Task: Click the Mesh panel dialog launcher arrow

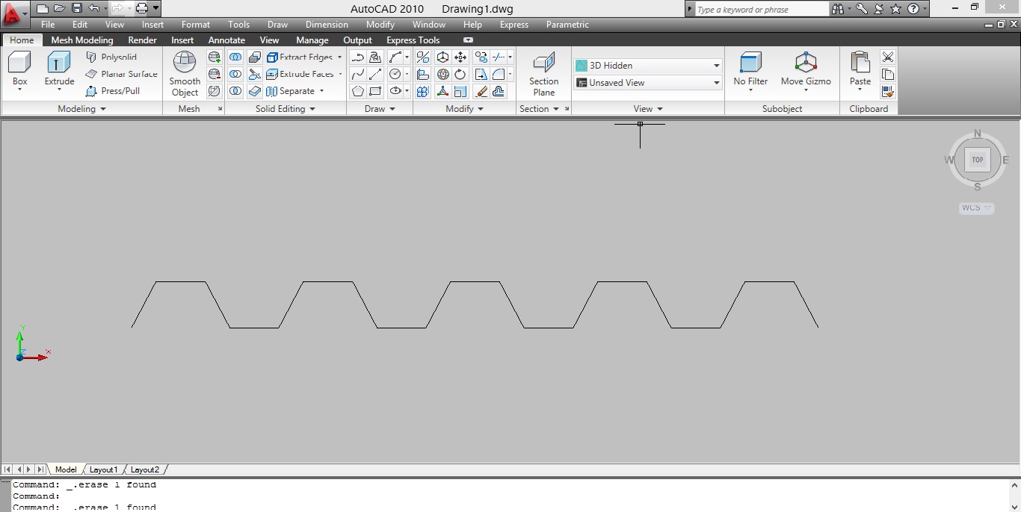Action: point(220,109)
